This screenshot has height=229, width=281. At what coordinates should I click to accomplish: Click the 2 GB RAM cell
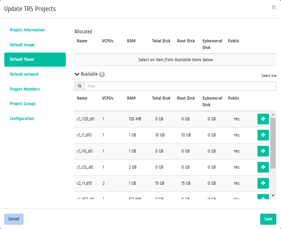[133, 167]
